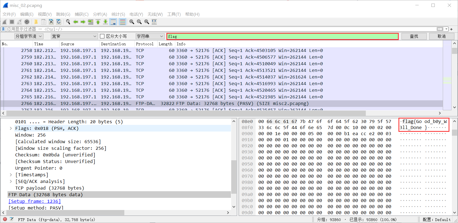Screen dimensions: 458x223
Task: Open the 分组字节流 search-in dropdown
Action: coord(29,36)
